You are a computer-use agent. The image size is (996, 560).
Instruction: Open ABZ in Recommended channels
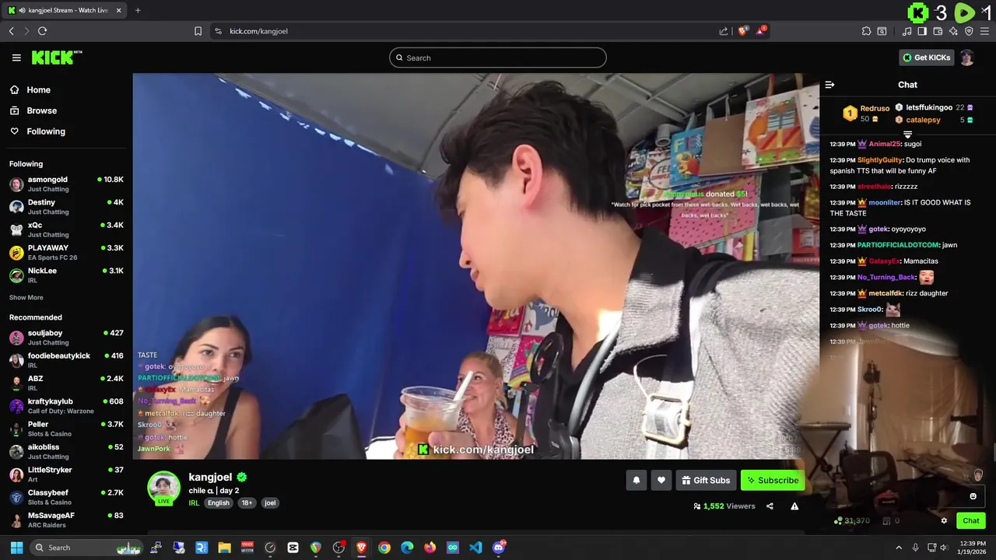coord(66,383)
